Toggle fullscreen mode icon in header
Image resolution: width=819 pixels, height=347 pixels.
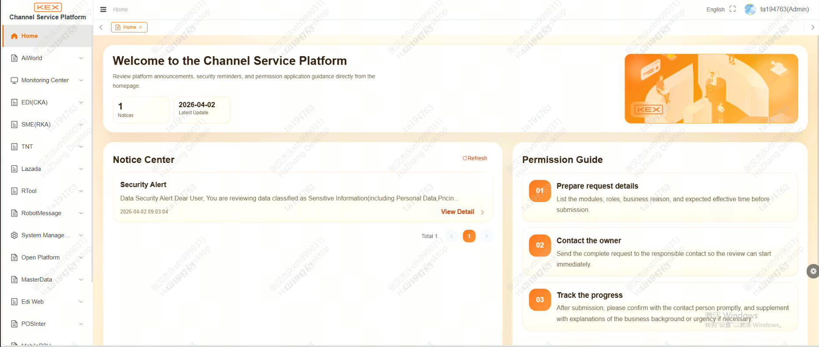point(732,9)
